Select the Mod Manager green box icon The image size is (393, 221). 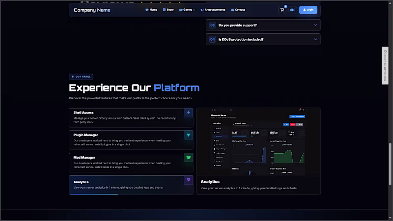tap(188, 157)
